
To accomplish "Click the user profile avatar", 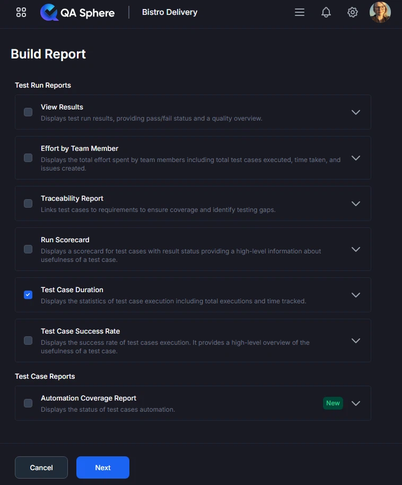I will pos(380,12).
